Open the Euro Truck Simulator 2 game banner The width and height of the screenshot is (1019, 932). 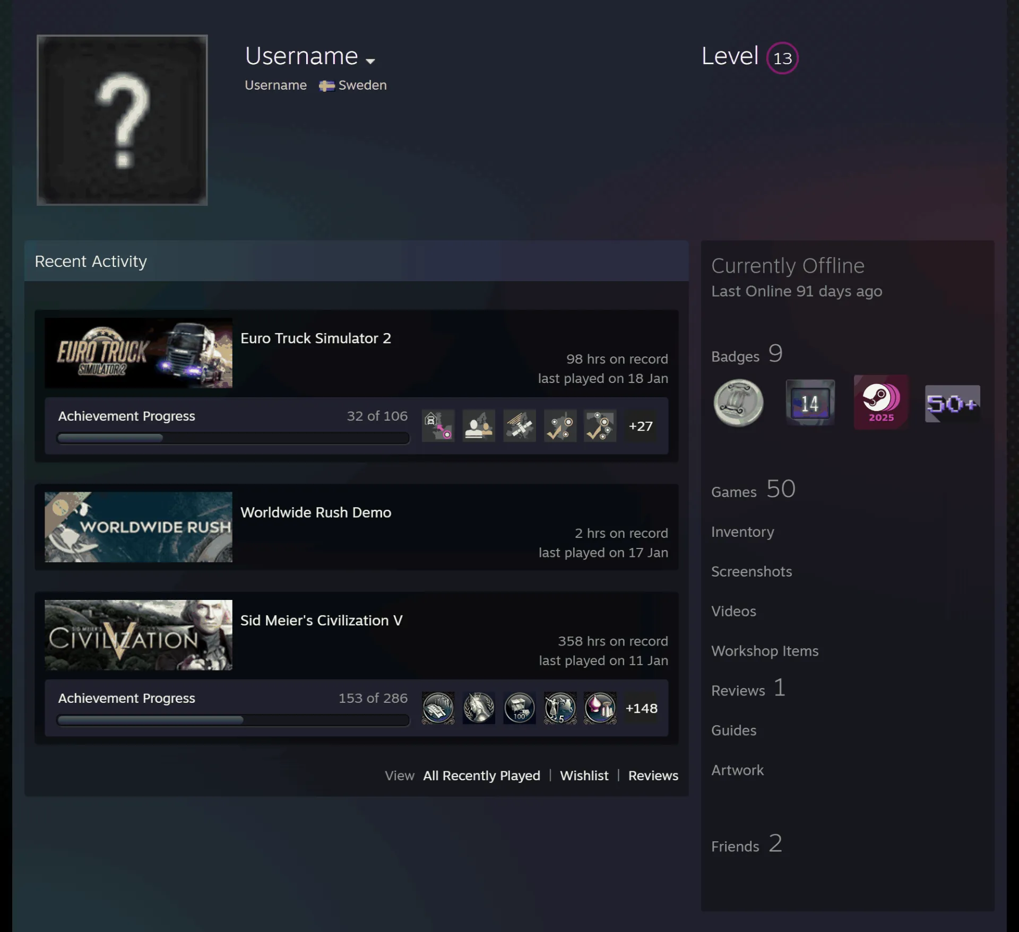139,353
